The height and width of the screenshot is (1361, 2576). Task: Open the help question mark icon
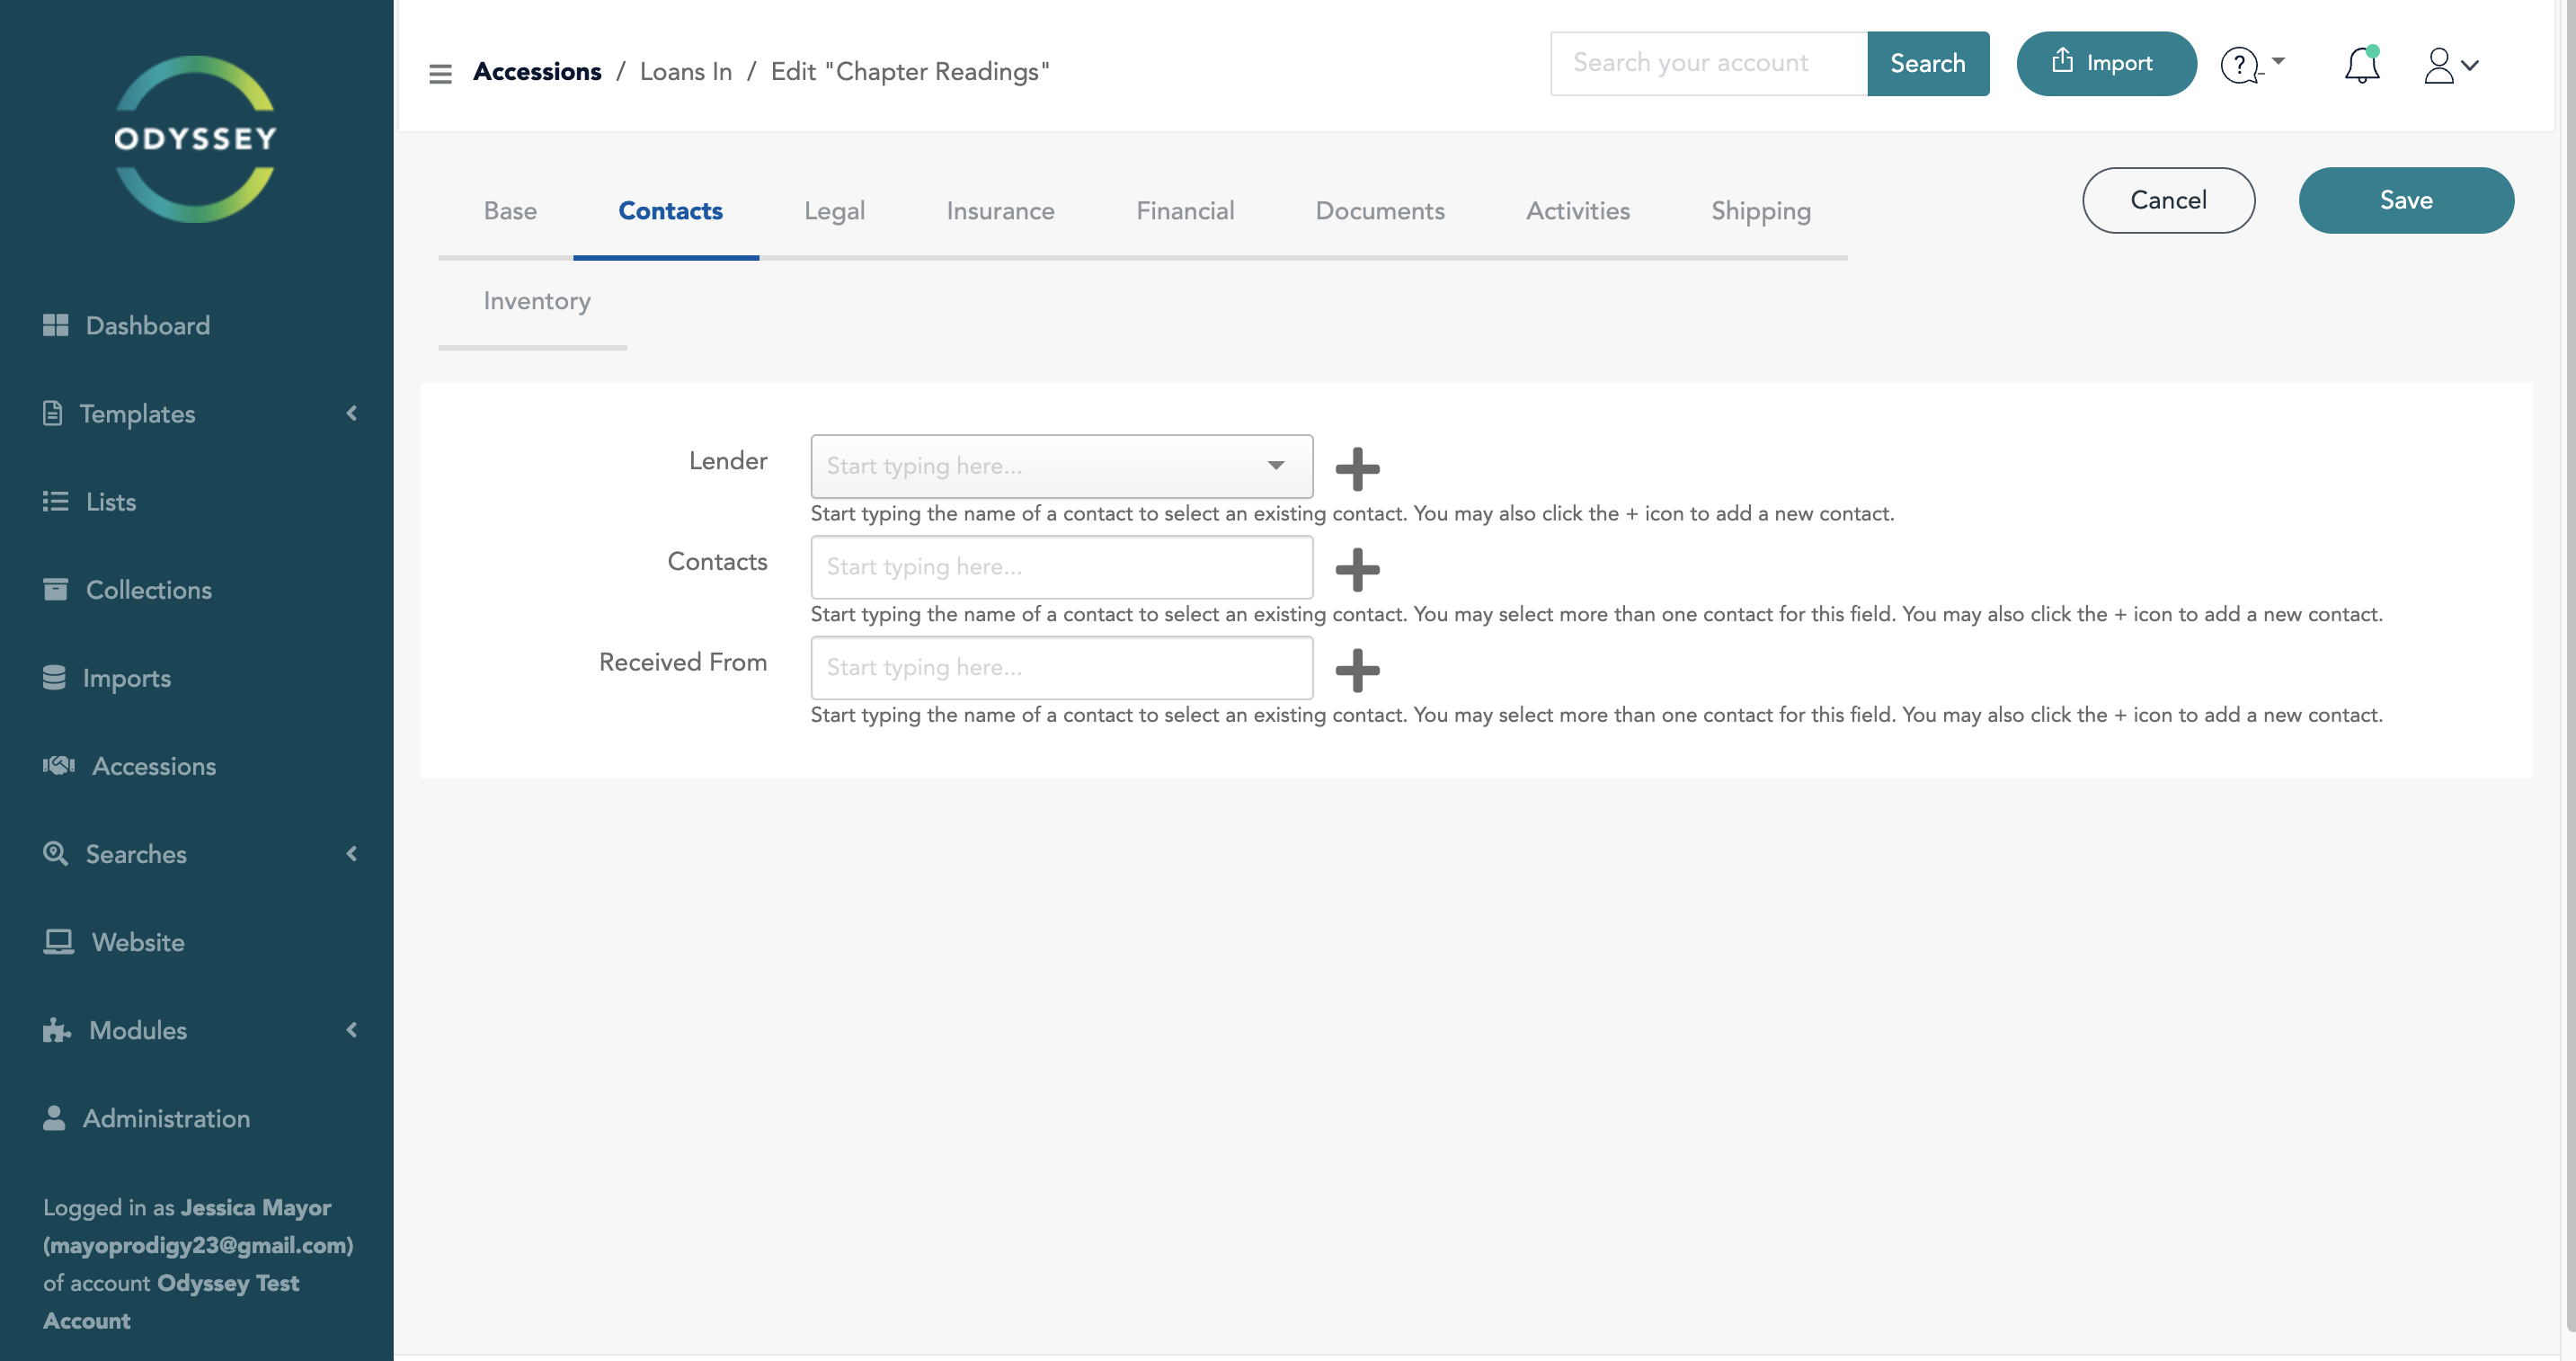click(x=2241, y=65)
